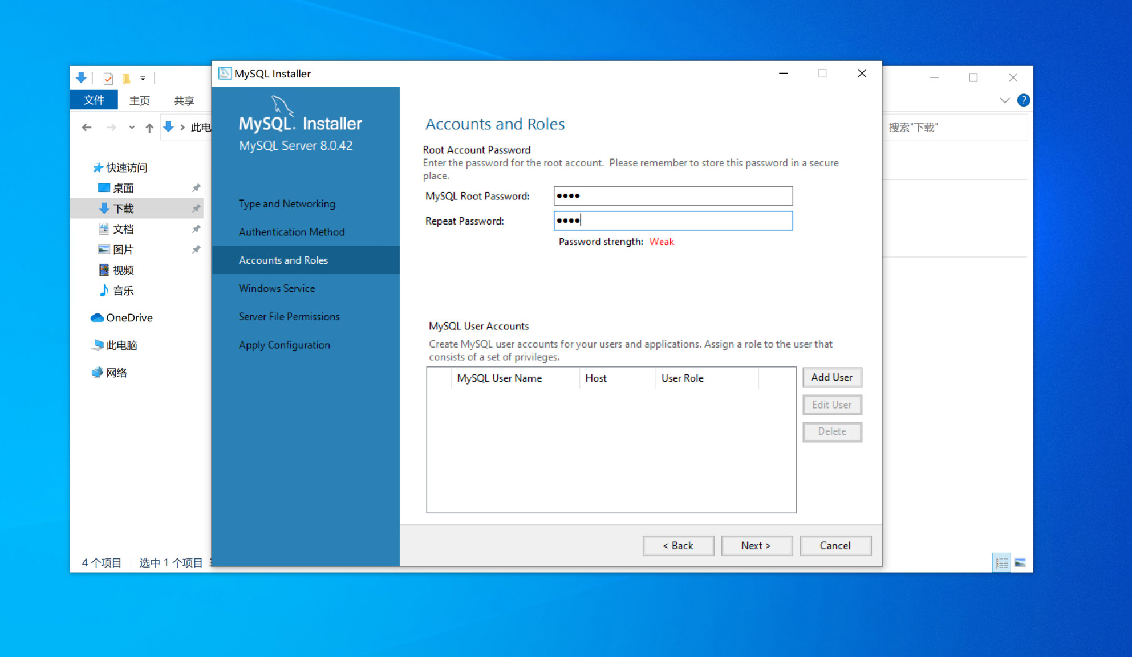Image resolution: width=1132 pixels, height=657 pixels.
Task: Click the MySQL Installer title bar icon
Action: (225, 74)
